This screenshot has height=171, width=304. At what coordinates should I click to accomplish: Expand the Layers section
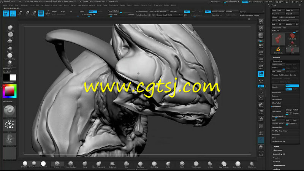click(276, 146)
